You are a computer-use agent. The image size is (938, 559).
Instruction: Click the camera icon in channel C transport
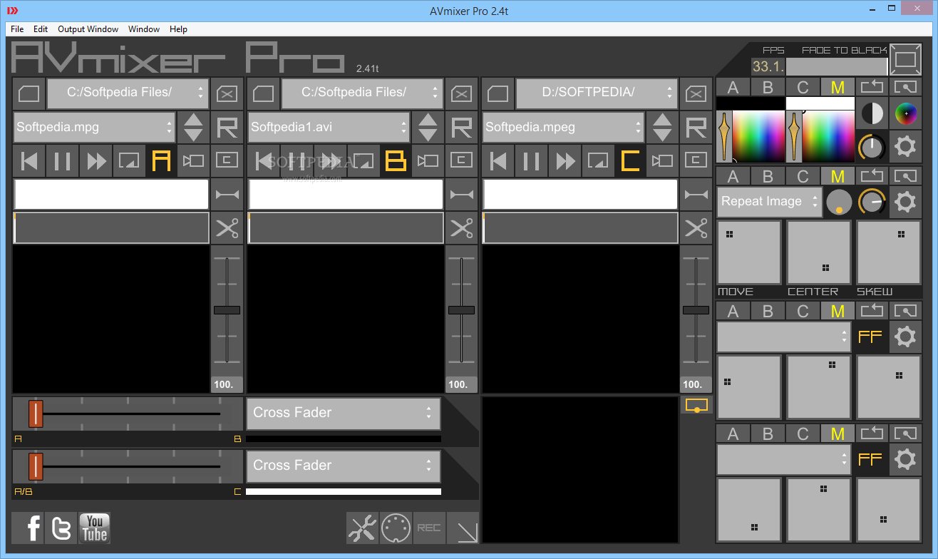pyautogui.click(x=664, y=161)
